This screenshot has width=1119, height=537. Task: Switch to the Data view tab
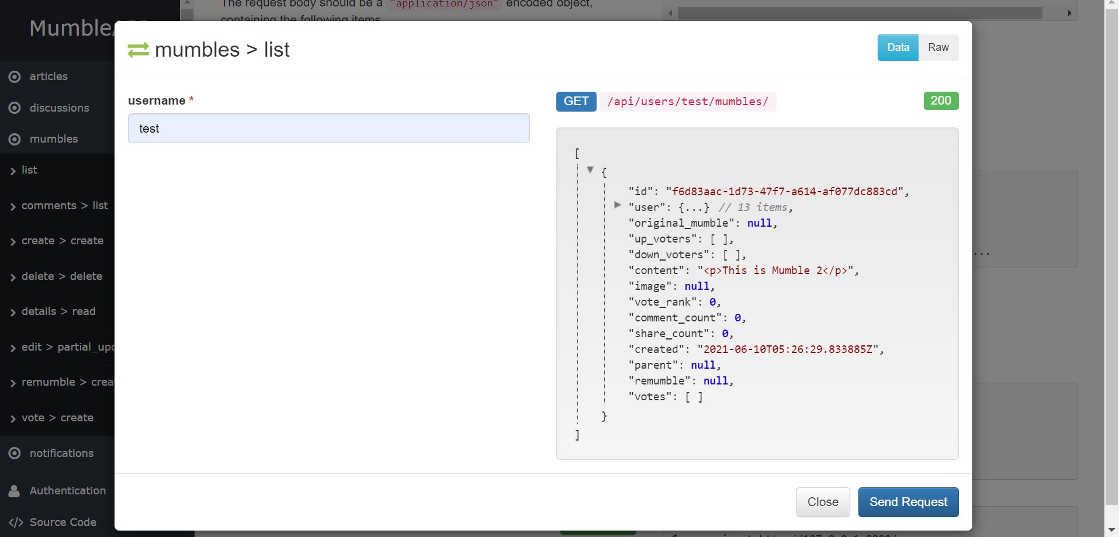pos(898,47)
